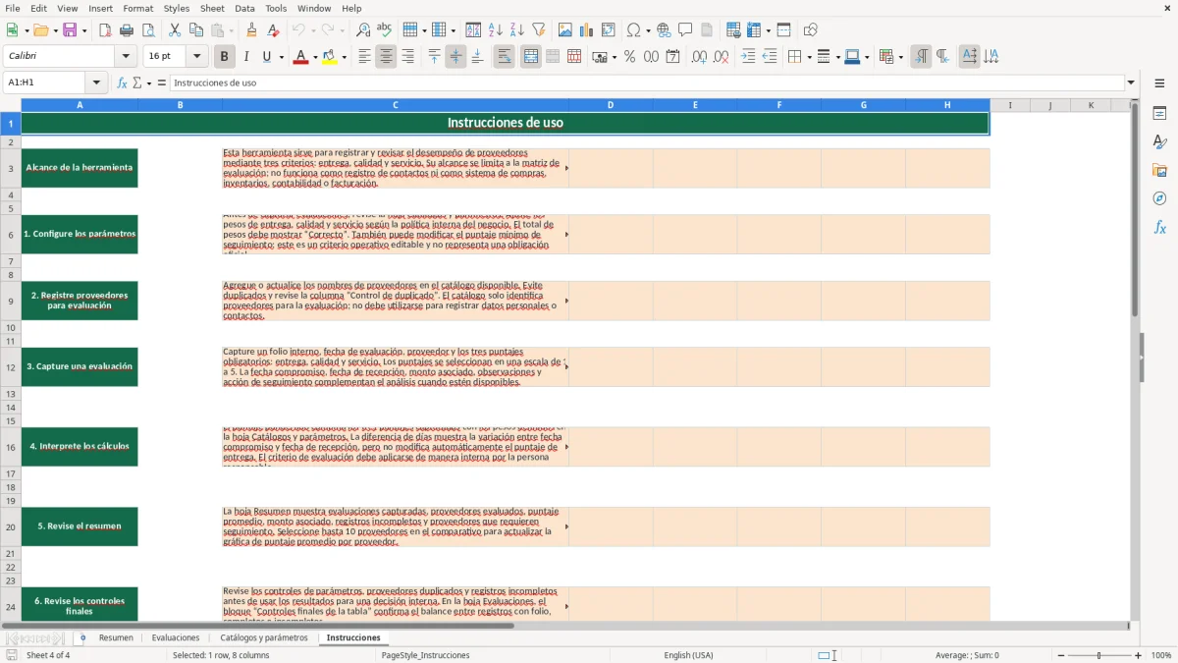Open Draw Functions shapes icon
Viewport: 1178px width, 663px height.
pos(811,30)
